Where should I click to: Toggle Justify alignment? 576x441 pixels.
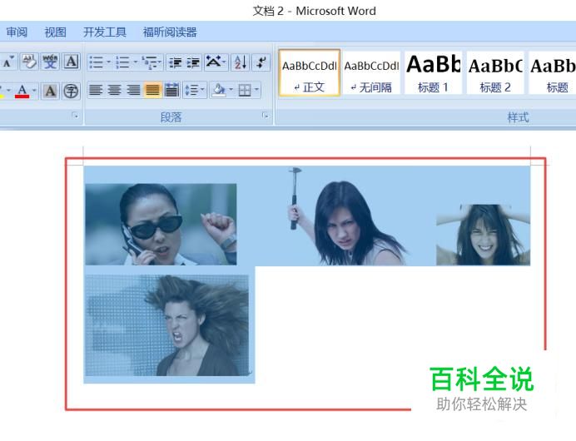pyautogui.click(x=153, y=90)
